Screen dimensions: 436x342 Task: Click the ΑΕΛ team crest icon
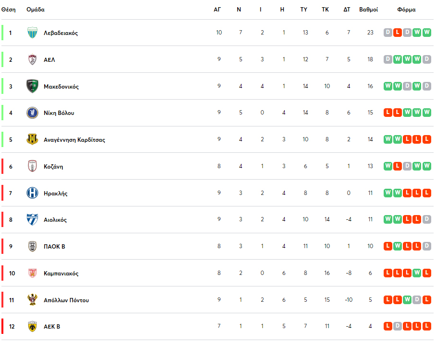point(32,59)
